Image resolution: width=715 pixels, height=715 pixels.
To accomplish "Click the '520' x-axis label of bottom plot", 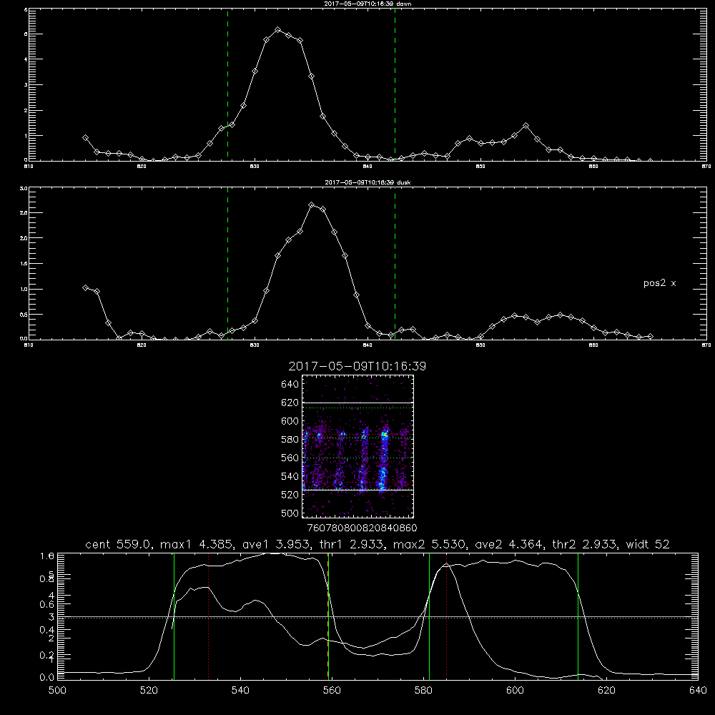I will point(149,691).
